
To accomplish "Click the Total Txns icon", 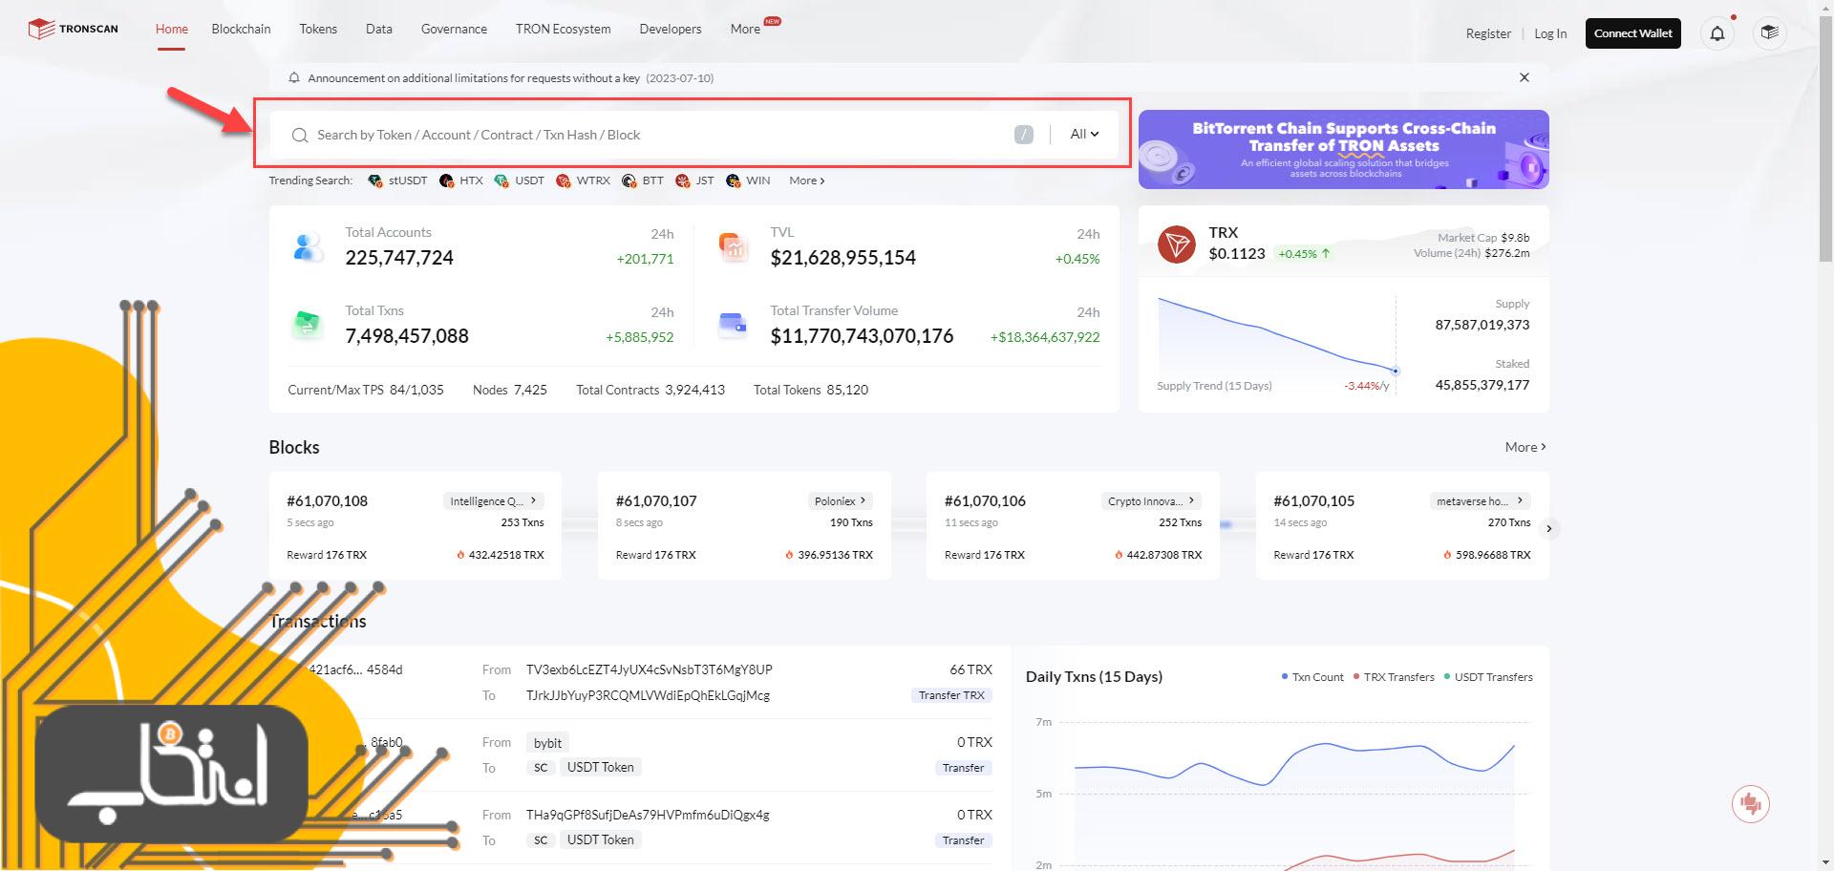I will coord(307,326).
